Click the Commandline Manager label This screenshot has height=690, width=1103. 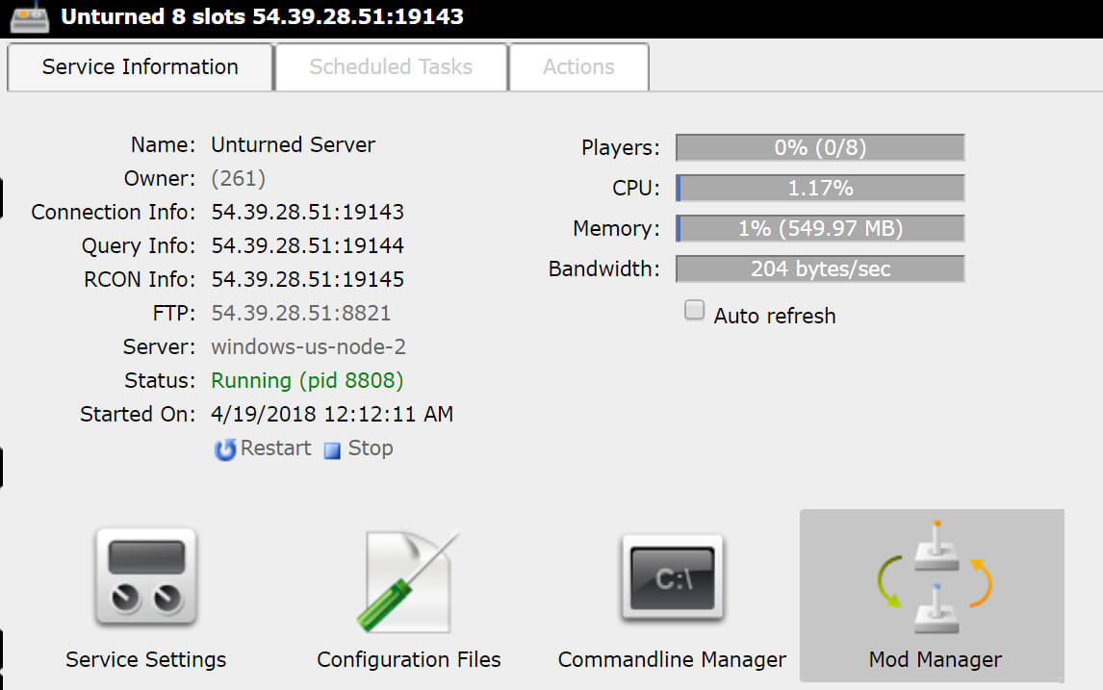coord(672,660)
